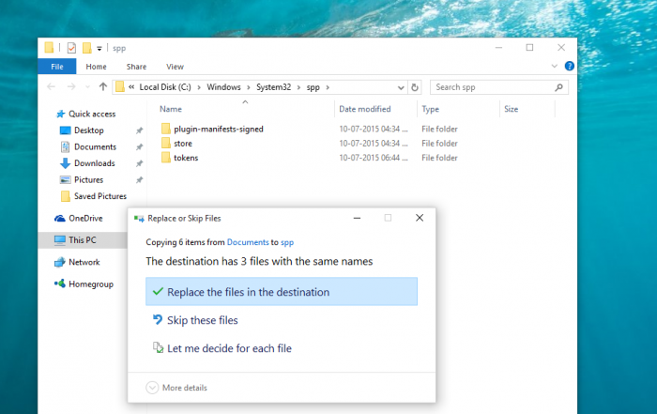657x414 pixels.
Task: Click the pin icon beside Pictures
Action: (x=139, y=179)
